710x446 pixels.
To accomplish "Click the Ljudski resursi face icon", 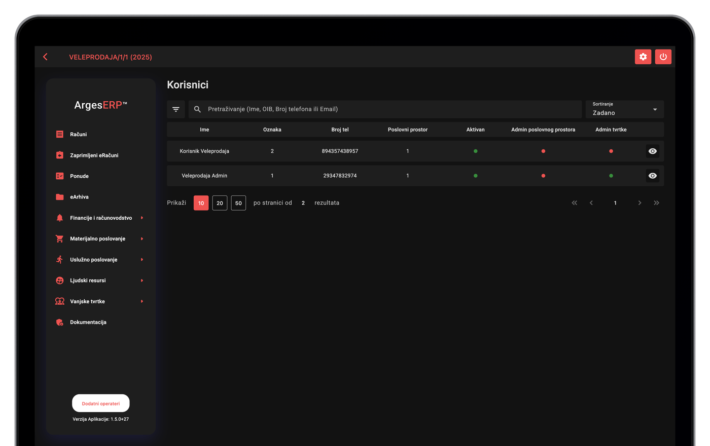I will (60, 280).
